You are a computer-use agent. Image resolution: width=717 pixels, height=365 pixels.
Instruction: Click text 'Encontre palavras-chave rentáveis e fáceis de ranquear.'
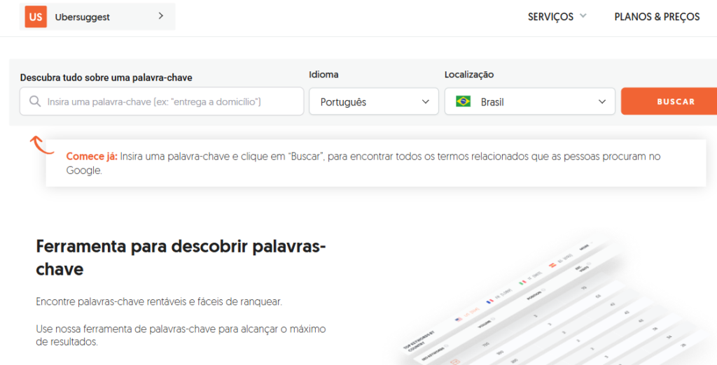click(x=159, y=302)
